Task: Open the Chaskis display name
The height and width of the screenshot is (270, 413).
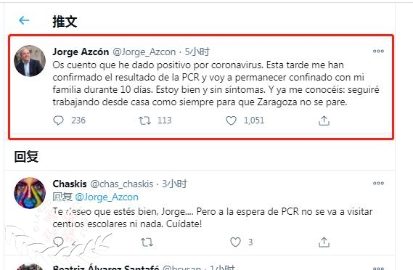Action: pos(70,184)
